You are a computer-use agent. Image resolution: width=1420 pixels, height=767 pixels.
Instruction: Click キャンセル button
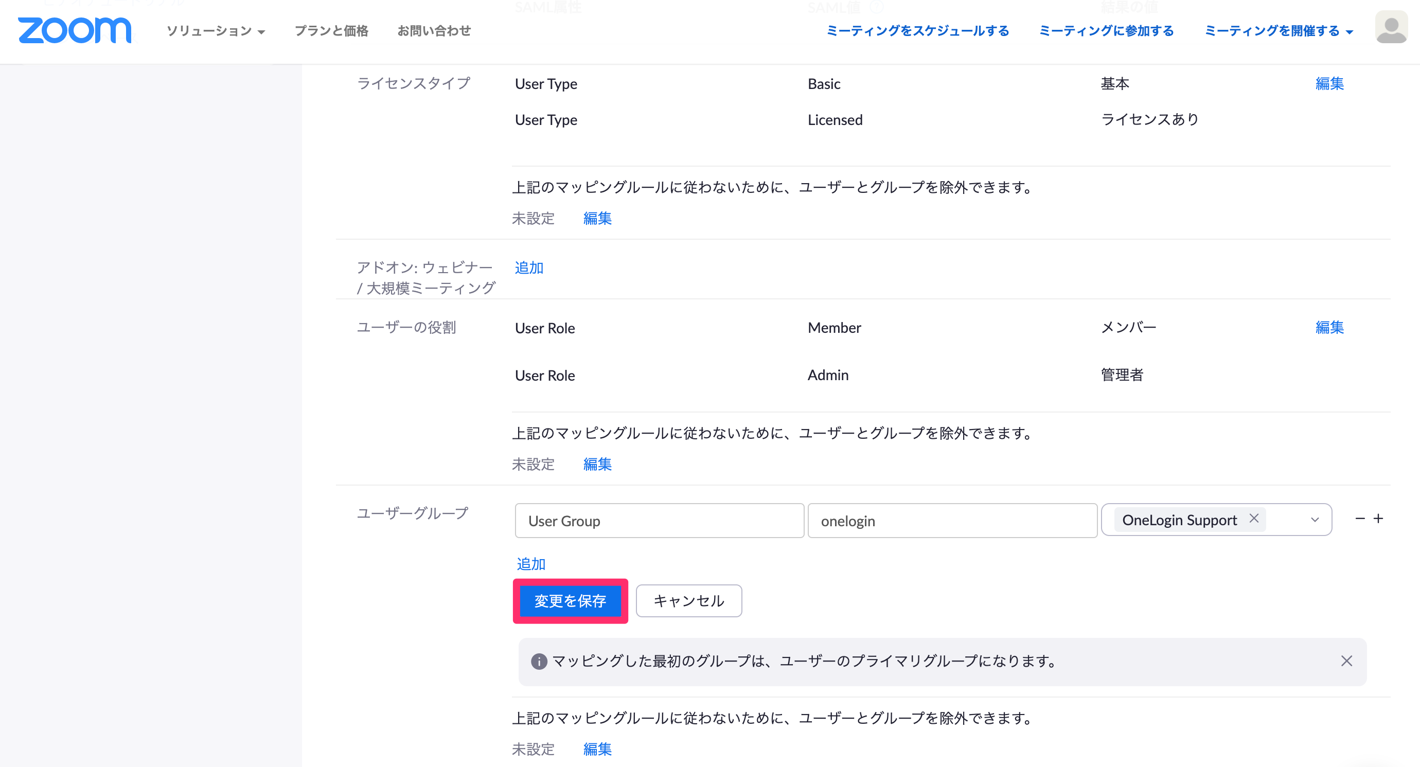[x=688, y=601]
